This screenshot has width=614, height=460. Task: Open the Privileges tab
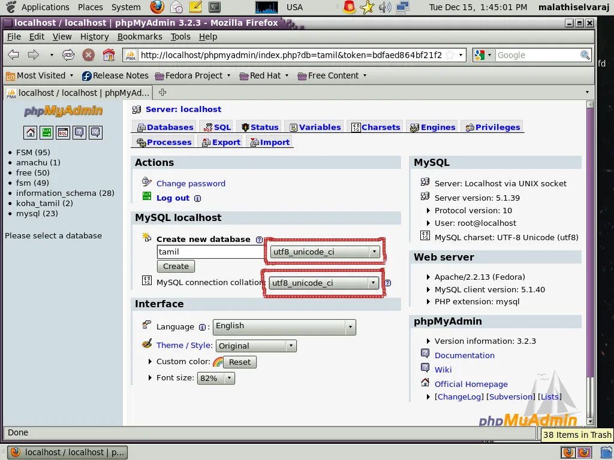[493, 127]
